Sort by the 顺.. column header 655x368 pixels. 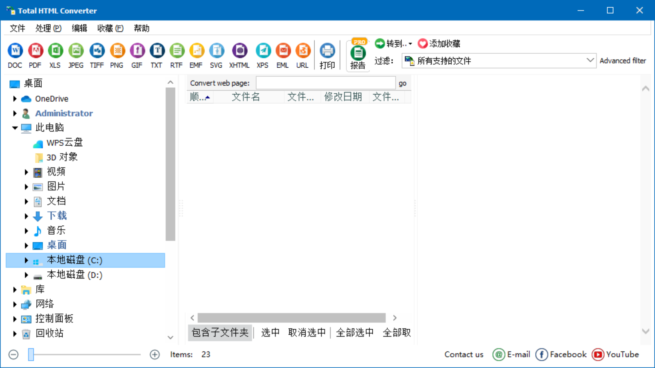200,97
